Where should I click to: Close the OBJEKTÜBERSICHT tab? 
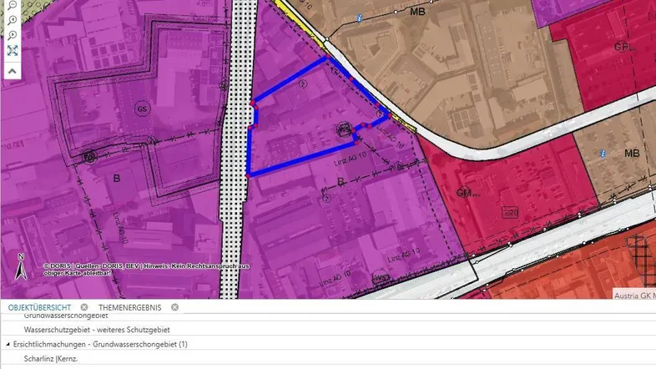tap(84, 307)
